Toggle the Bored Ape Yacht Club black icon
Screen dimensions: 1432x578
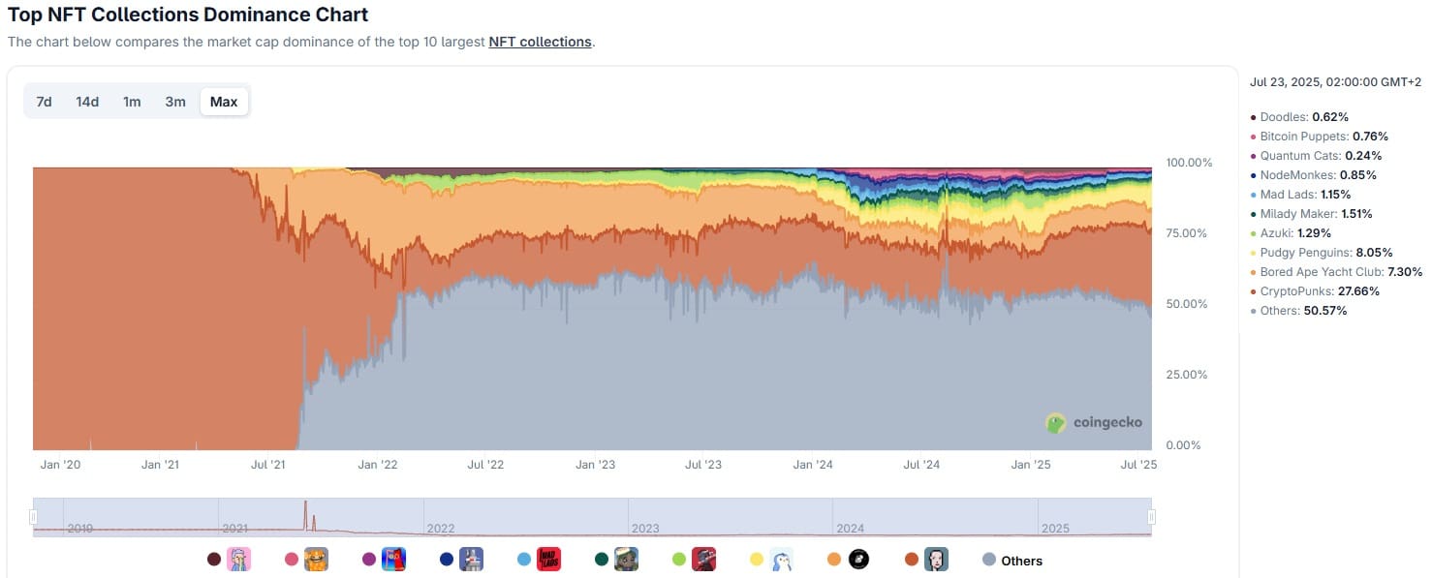pyautogui.click(x=858, y=560)
